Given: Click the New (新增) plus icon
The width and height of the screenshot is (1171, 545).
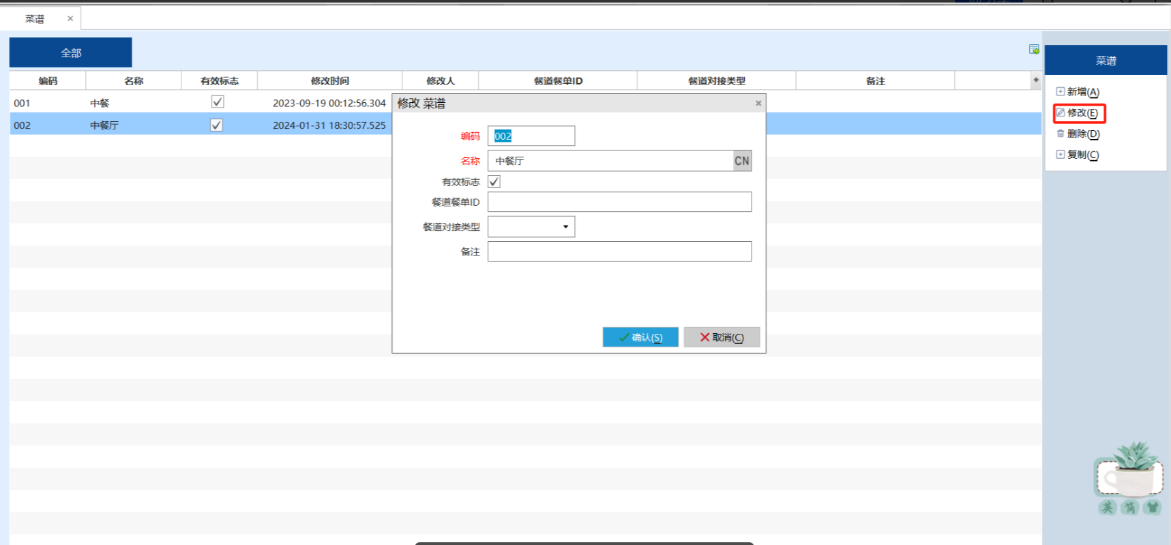Looking at the screenshot, I should tap(1060, 91).
